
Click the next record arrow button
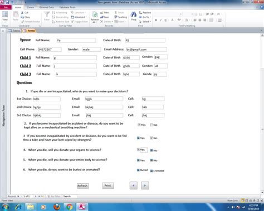tap(145, 185)
